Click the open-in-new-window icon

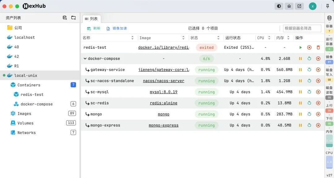coord(299,6)
